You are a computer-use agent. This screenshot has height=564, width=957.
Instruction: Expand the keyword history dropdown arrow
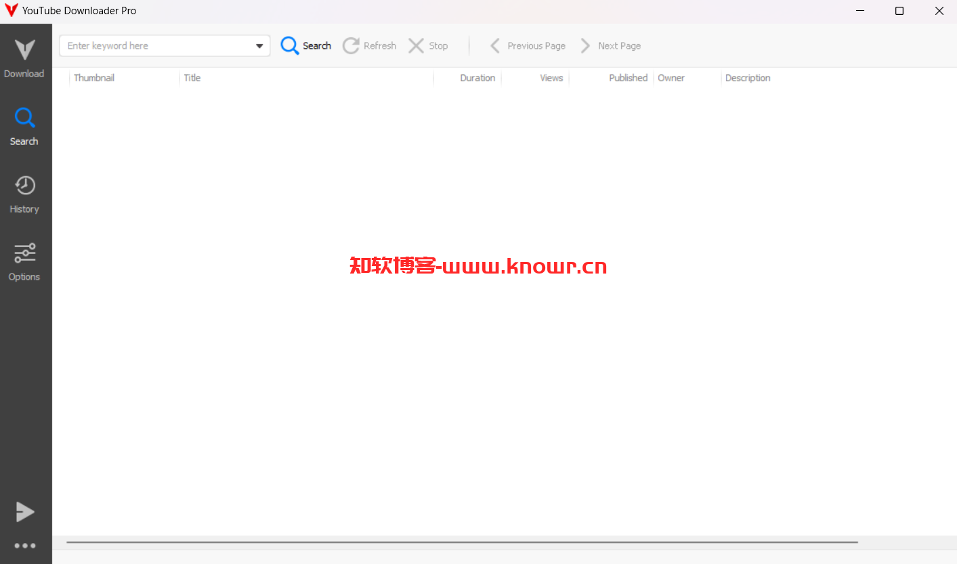tap(259, 46)
